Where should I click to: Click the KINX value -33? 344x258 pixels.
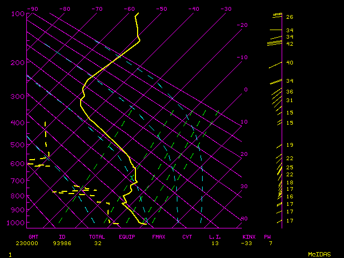coord(247,243)
